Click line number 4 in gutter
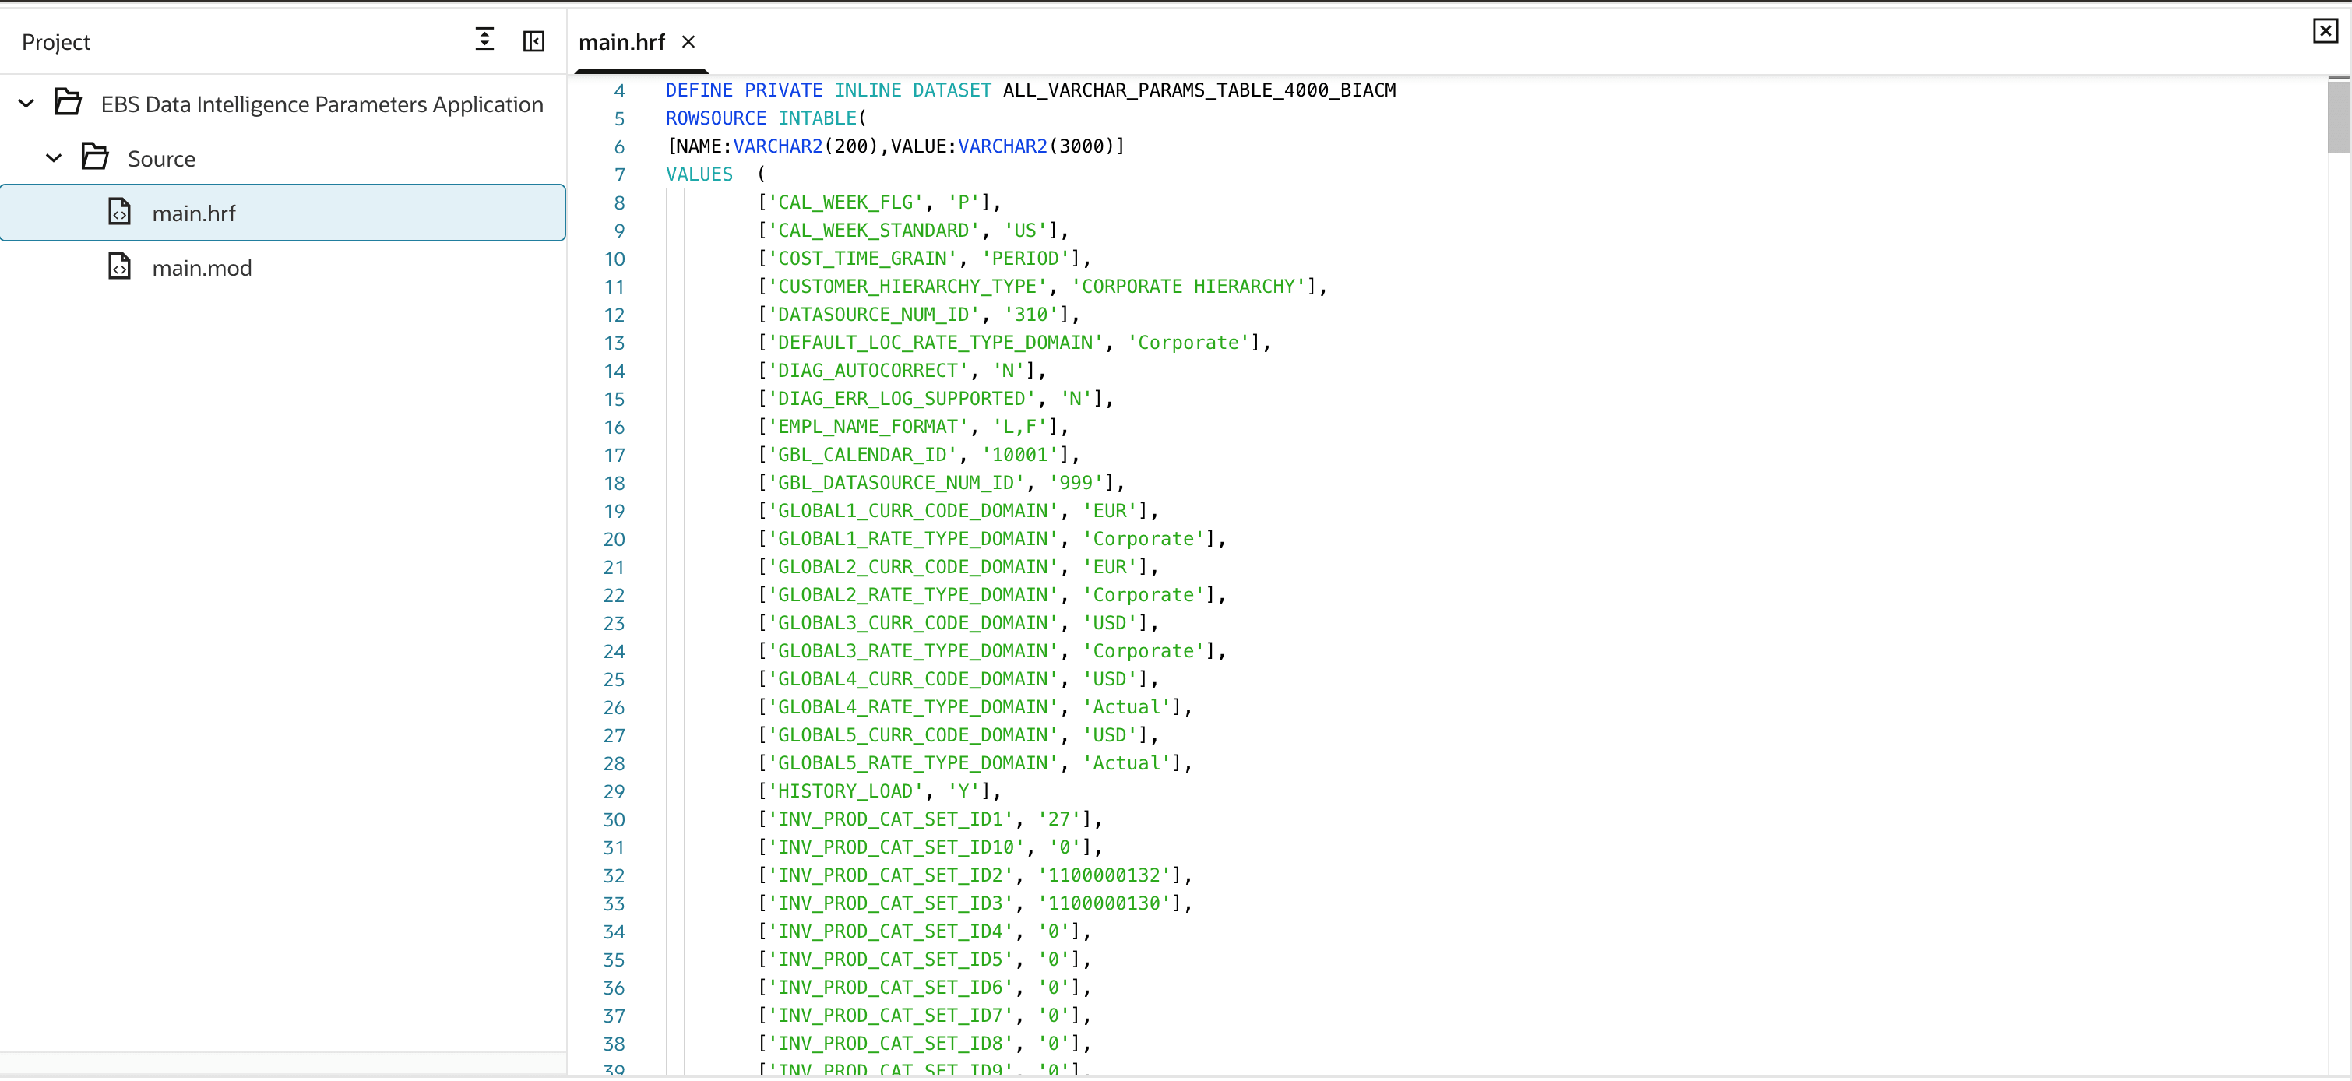The height and width of the screenshot is (1081, 2352). [619, 90]
